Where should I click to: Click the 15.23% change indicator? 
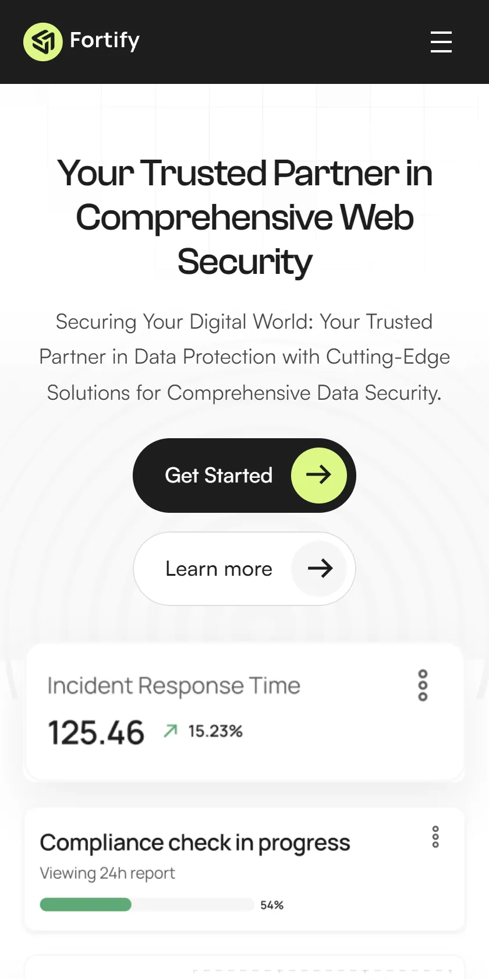coord(215,731)
